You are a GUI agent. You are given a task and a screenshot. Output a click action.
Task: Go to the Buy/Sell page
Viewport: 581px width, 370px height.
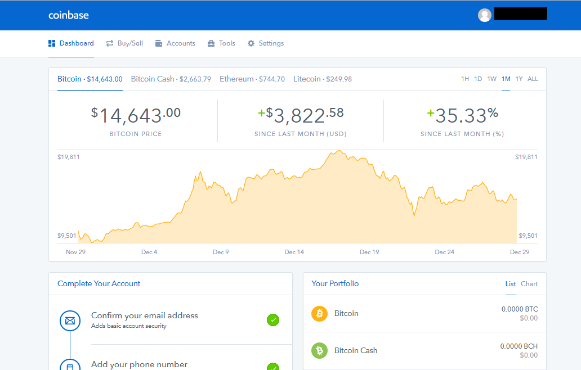[124, 43]
